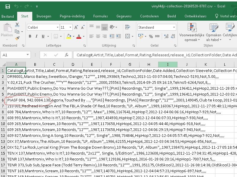
Task: Apply underline formatting
Action: (x=43, y=36)
